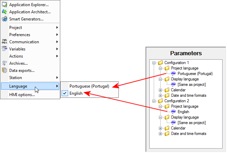Select Portuguese (Portugal) text in Parameters tree
Viewport: 227px width, 153px height.
tap(195, 74)
